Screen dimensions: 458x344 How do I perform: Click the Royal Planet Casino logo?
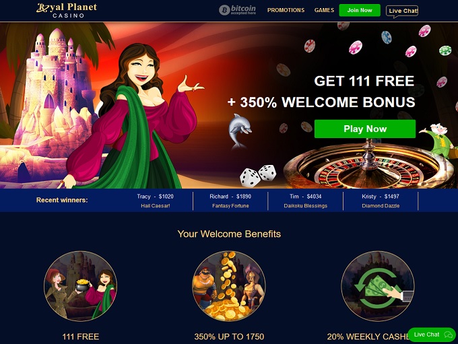point(67,11)
